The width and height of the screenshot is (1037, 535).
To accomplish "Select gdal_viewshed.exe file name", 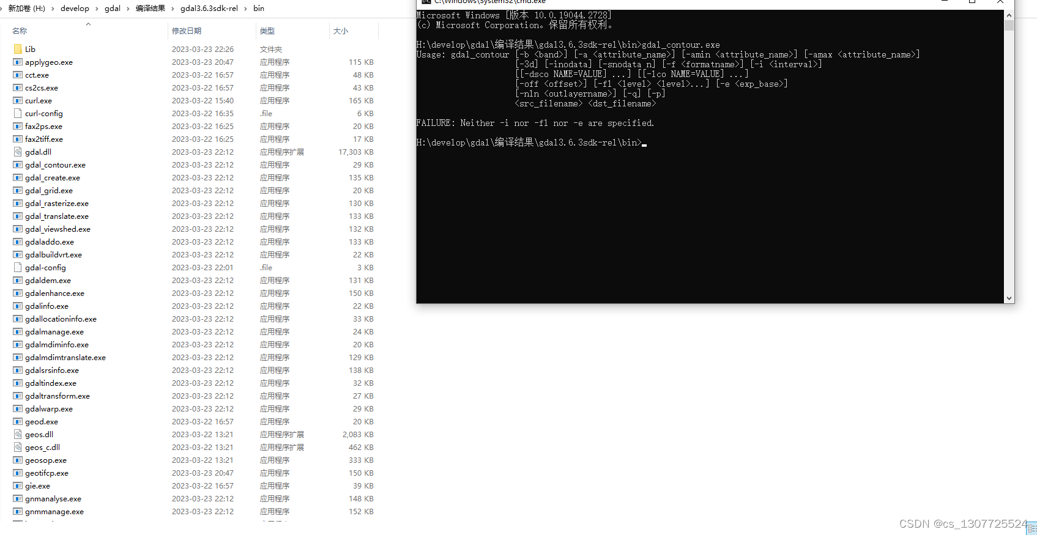I will [58, 229].
